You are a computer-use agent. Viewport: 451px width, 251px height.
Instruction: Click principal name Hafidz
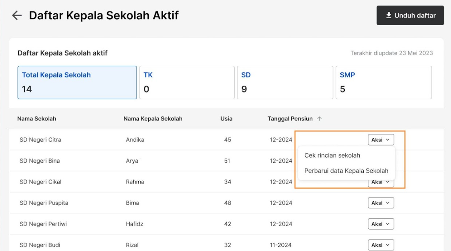(x=134, y=224)
